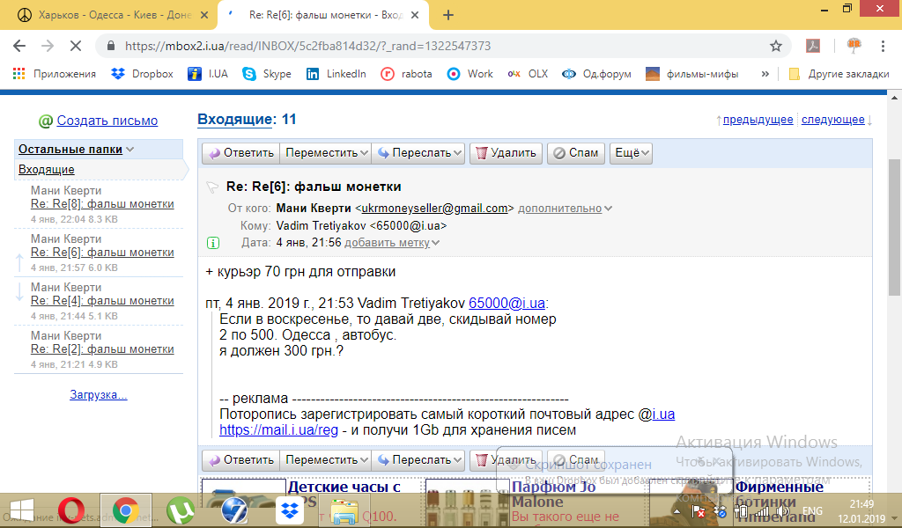Open the Другие закладки folder
Image resolution: width=902 pixels, height=528 pixels.
pos(839,74)
